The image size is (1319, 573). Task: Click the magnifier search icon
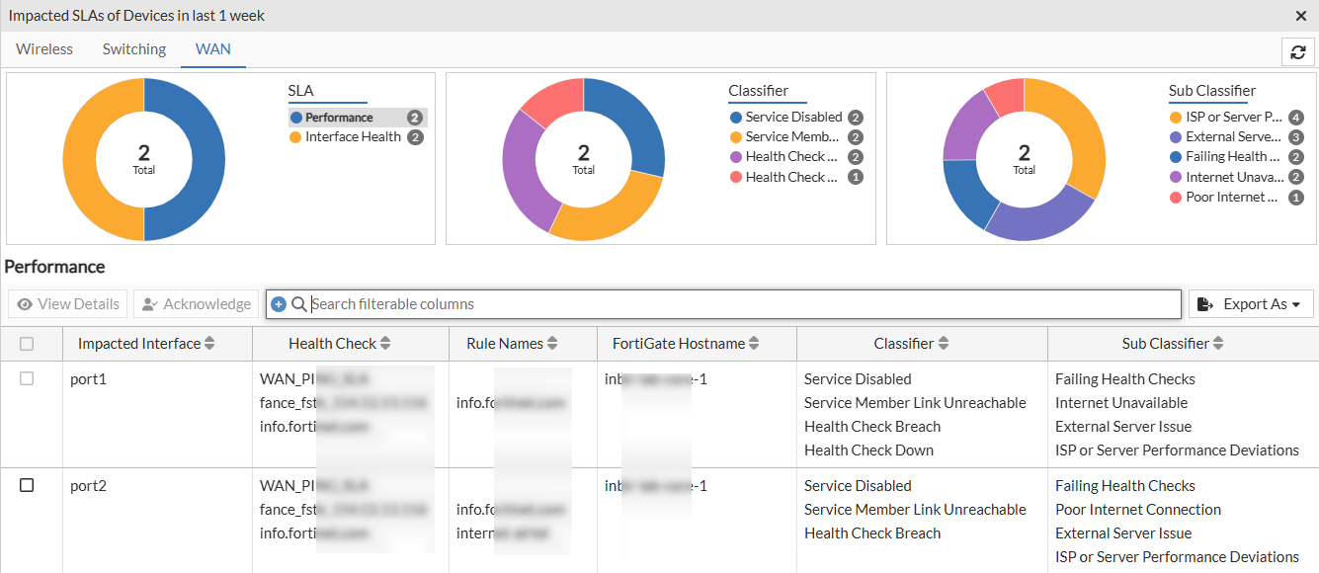point(298,304)
